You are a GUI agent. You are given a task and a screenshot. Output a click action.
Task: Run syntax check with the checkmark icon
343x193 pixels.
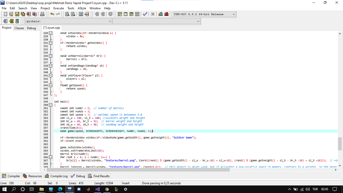[145, 14]
